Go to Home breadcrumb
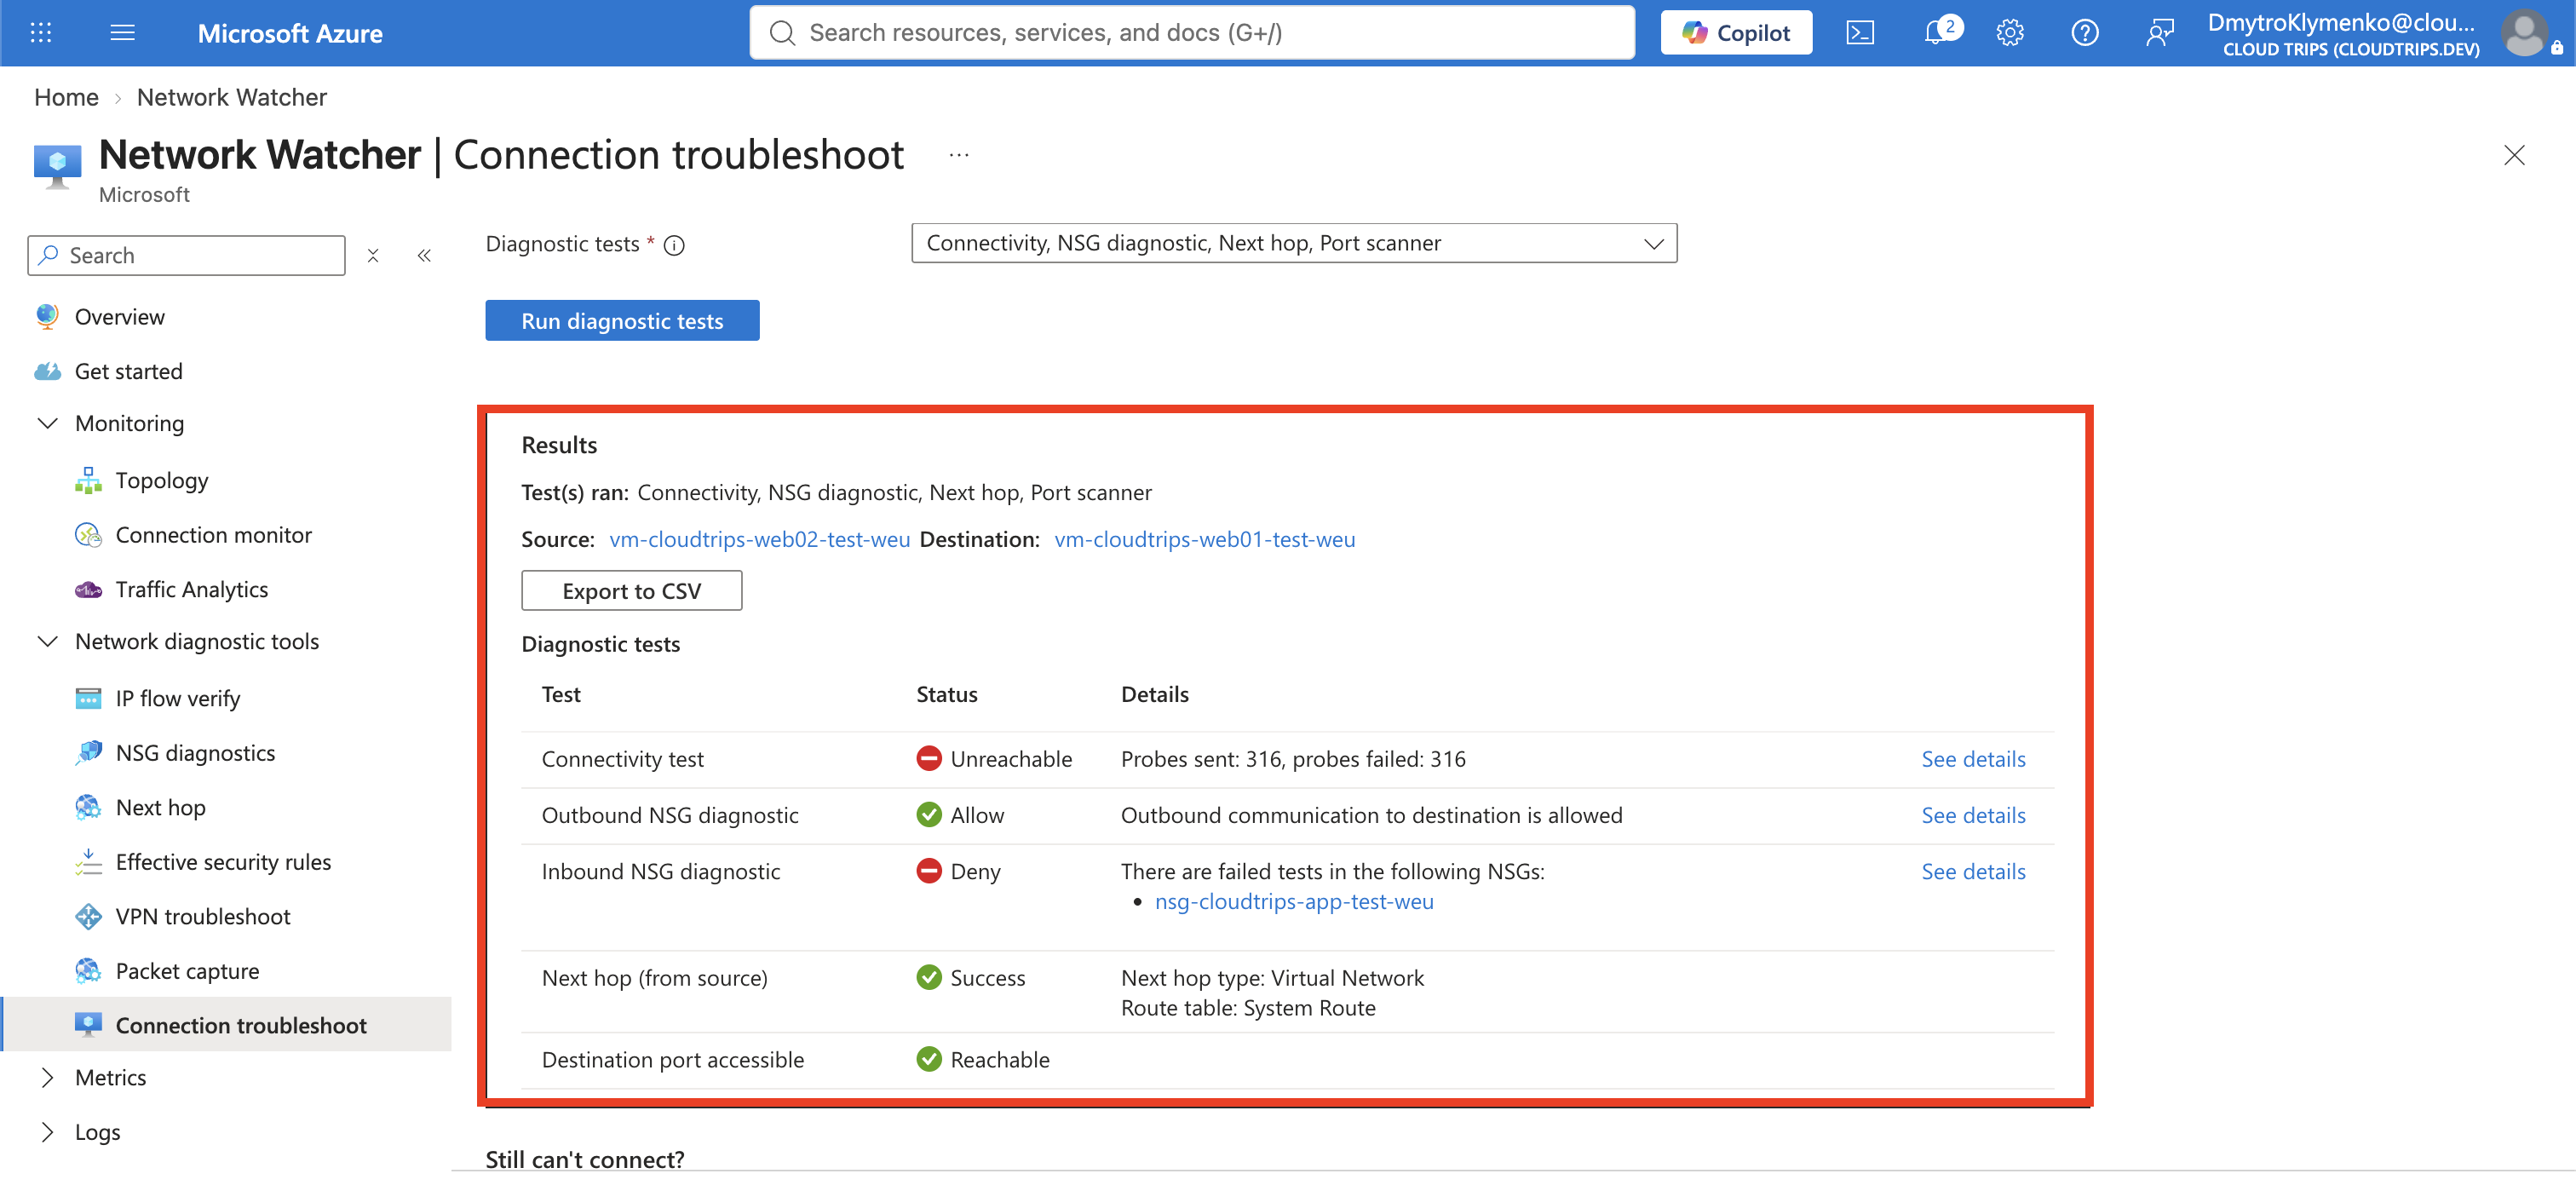 [x=66, y=97]
